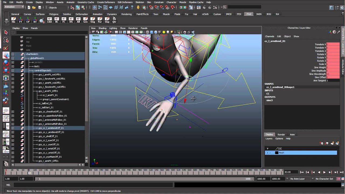Go to start of playback range
Viewport: 345px width, 194px height.
point(302,172)
